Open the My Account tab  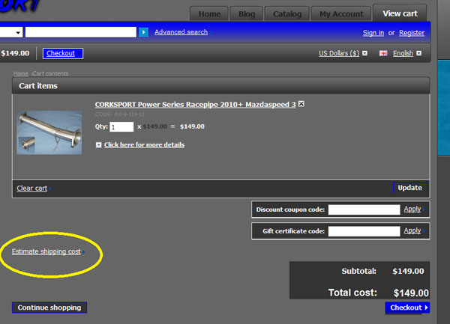[x=341, y=14]
